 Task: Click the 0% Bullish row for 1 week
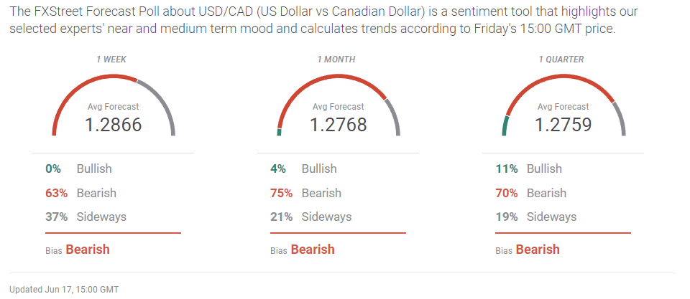tap(78, 169)
